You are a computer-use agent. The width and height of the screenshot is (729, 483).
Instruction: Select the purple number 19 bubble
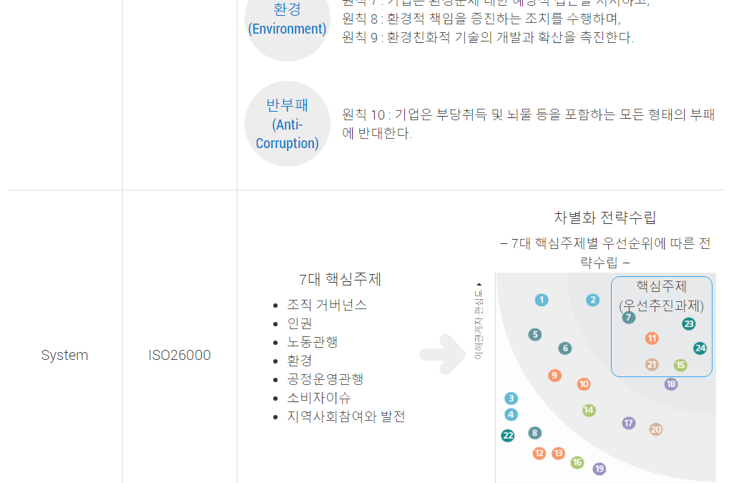[x=600, y=469]
